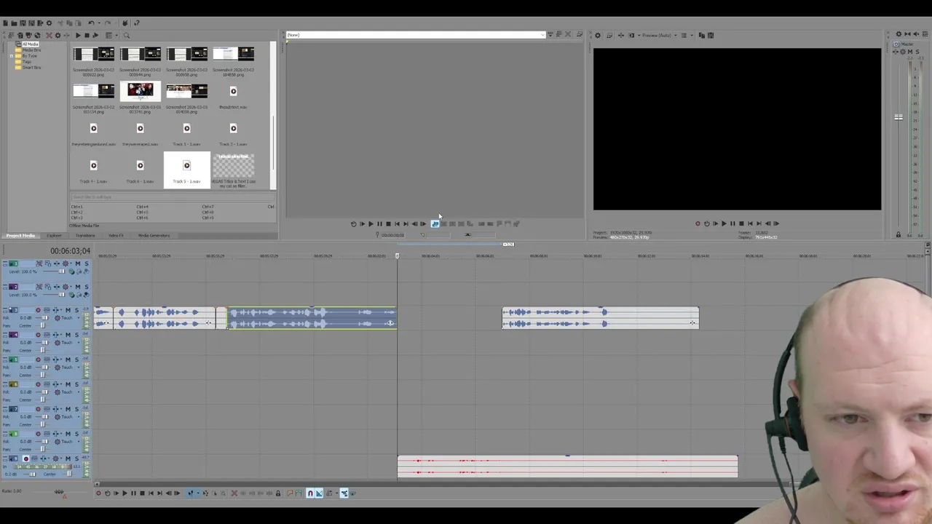Open the edit tool selector dropdown arrow
The height and width of the screenshot is (524, 932).
tap(198, 493)
